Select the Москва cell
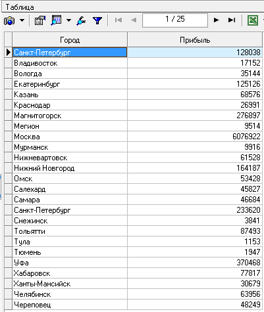 tap(70, 137)
